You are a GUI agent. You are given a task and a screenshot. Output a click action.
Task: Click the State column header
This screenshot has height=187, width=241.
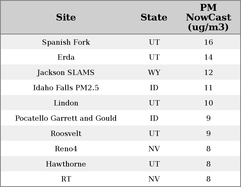point(154,17)
